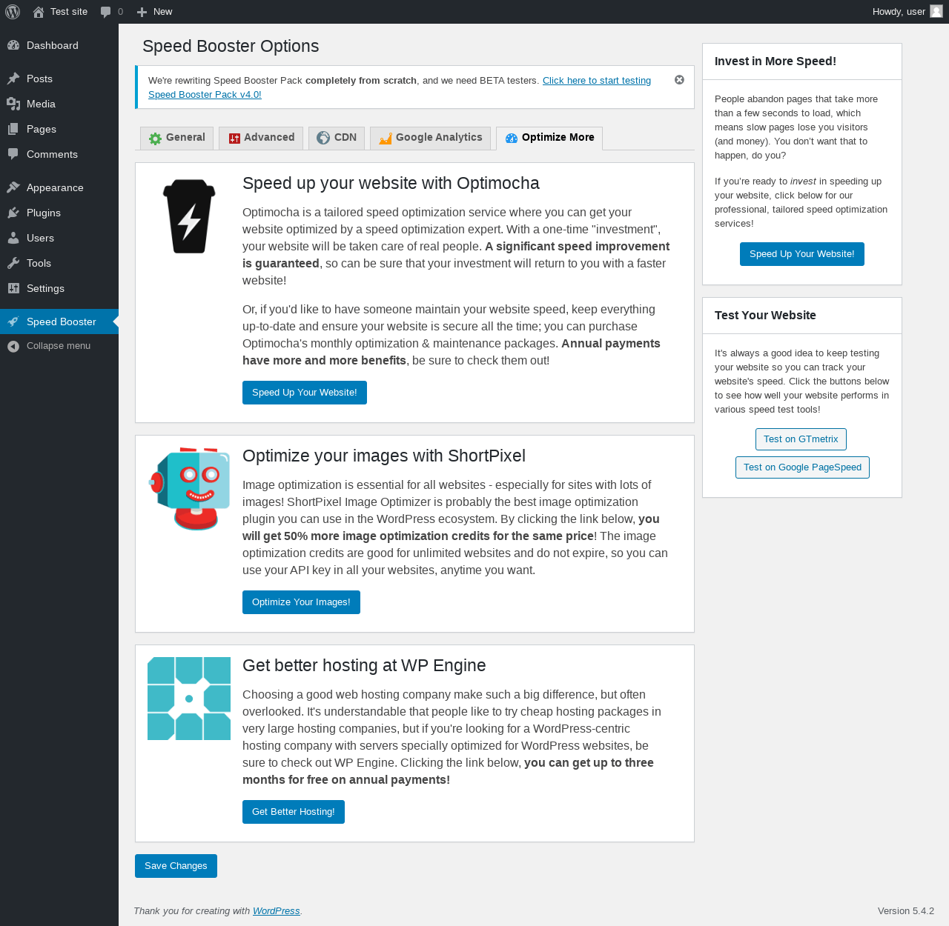
Task: Click the WP Engine logo
Action: click(189, 699)
